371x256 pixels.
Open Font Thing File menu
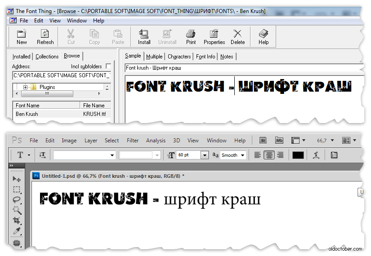click(x=24, y=21)
